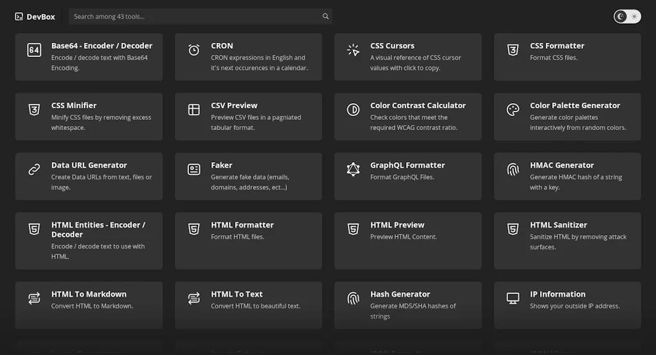The image size is (656, 355).
Task: Open the IP Information title
Action: (558, 294)
